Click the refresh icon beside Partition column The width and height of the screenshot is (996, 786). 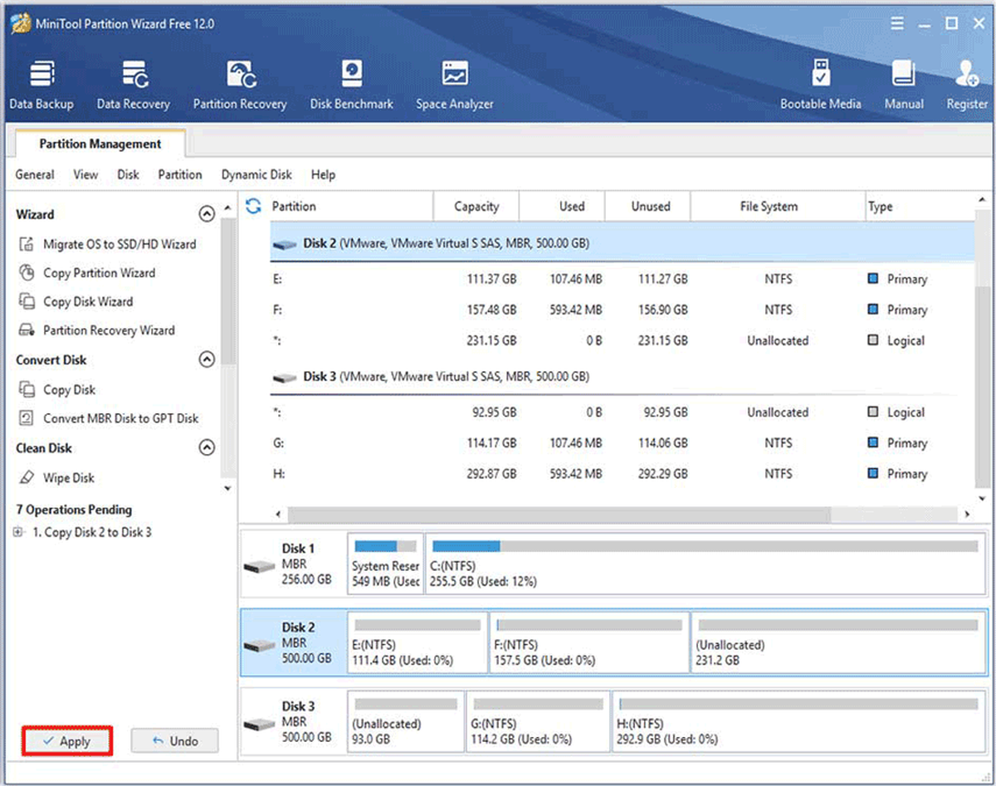pyautogui.click(x=254, y=206)
